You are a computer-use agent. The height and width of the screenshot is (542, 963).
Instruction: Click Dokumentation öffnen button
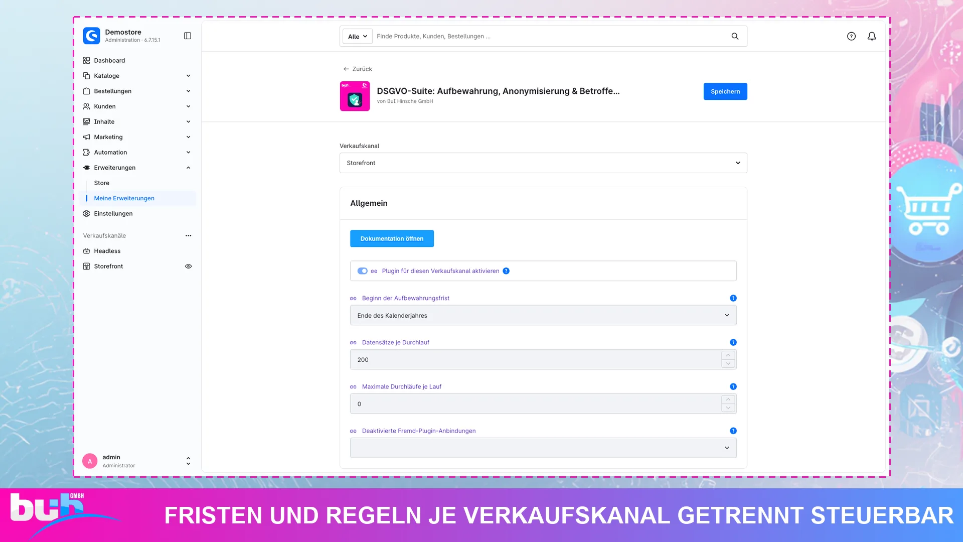392,238
